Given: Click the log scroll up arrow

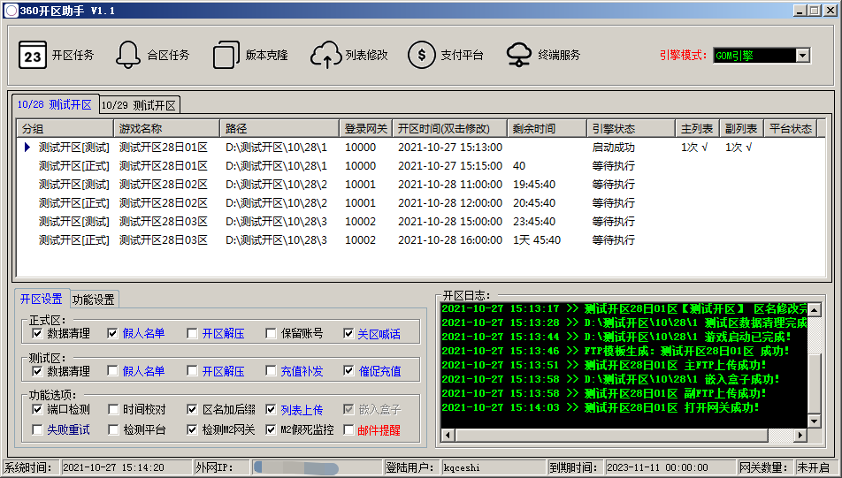Looking at the screenshot, I should (x=814, y=309).
